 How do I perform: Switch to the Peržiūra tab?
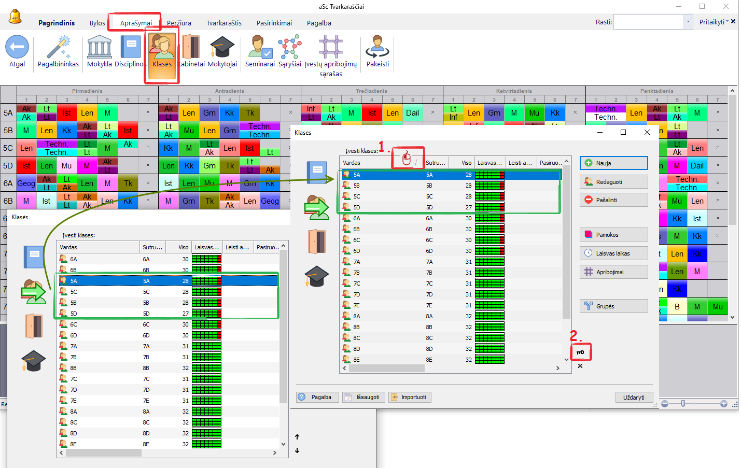point(179,23)
